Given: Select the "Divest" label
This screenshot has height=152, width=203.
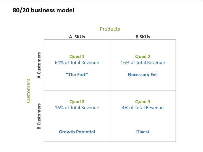Looking at the screenshot, I should click(143, 132).
